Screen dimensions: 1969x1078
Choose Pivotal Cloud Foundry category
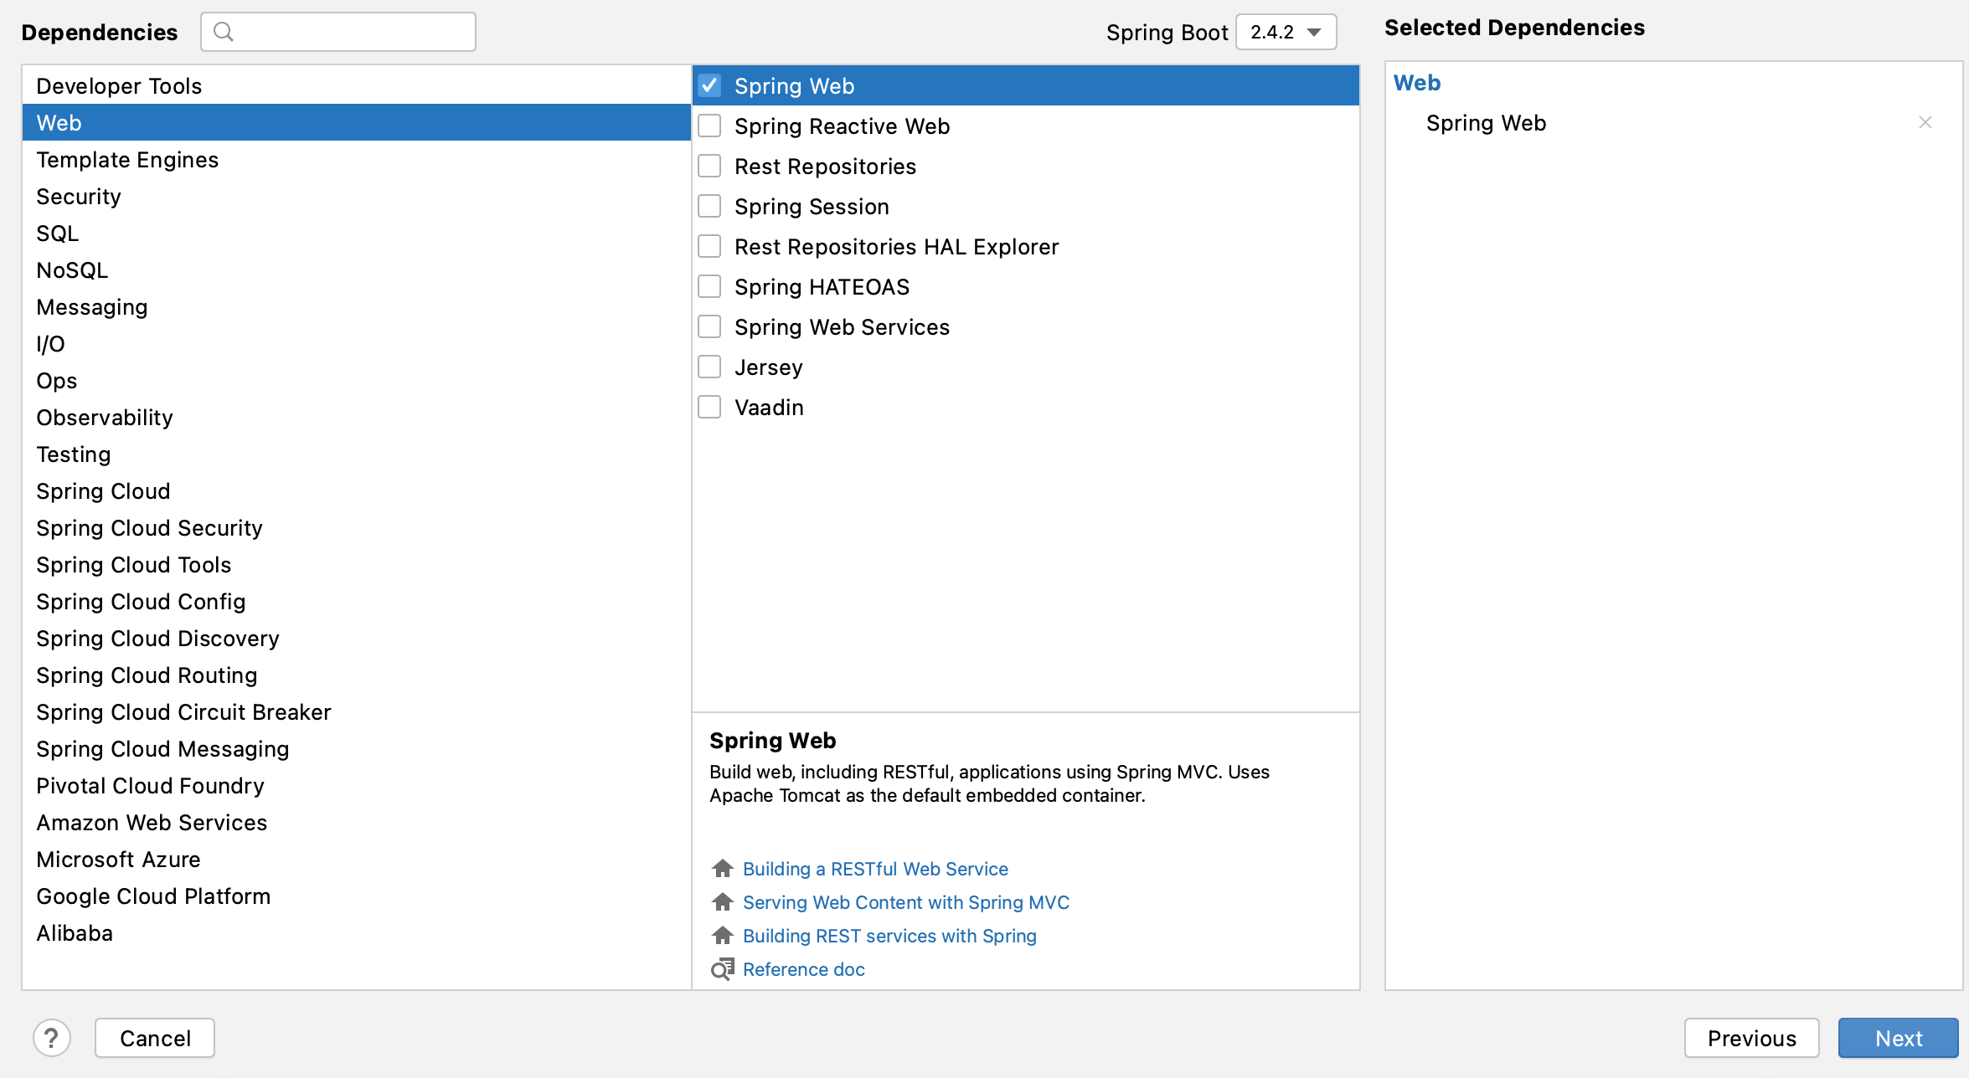pyautogui.click(x=357, y=785)
